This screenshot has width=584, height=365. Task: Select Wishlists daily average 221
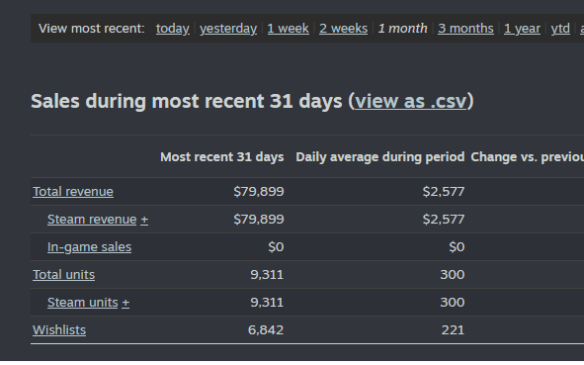tap(453, 330)
